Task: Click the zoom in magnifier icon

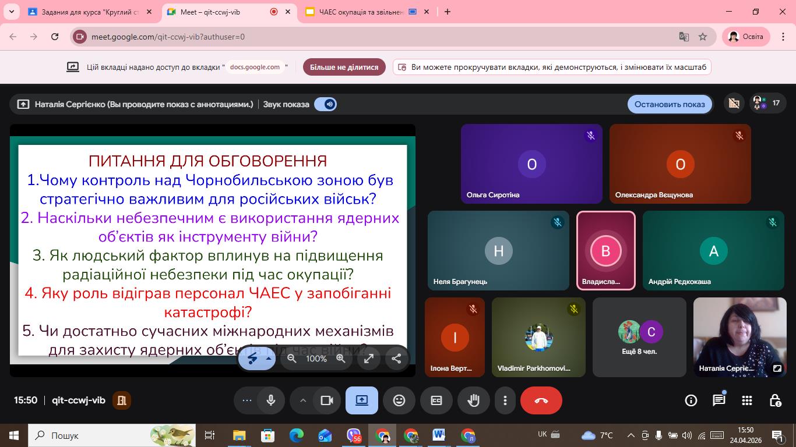Action: coord(341,359)
